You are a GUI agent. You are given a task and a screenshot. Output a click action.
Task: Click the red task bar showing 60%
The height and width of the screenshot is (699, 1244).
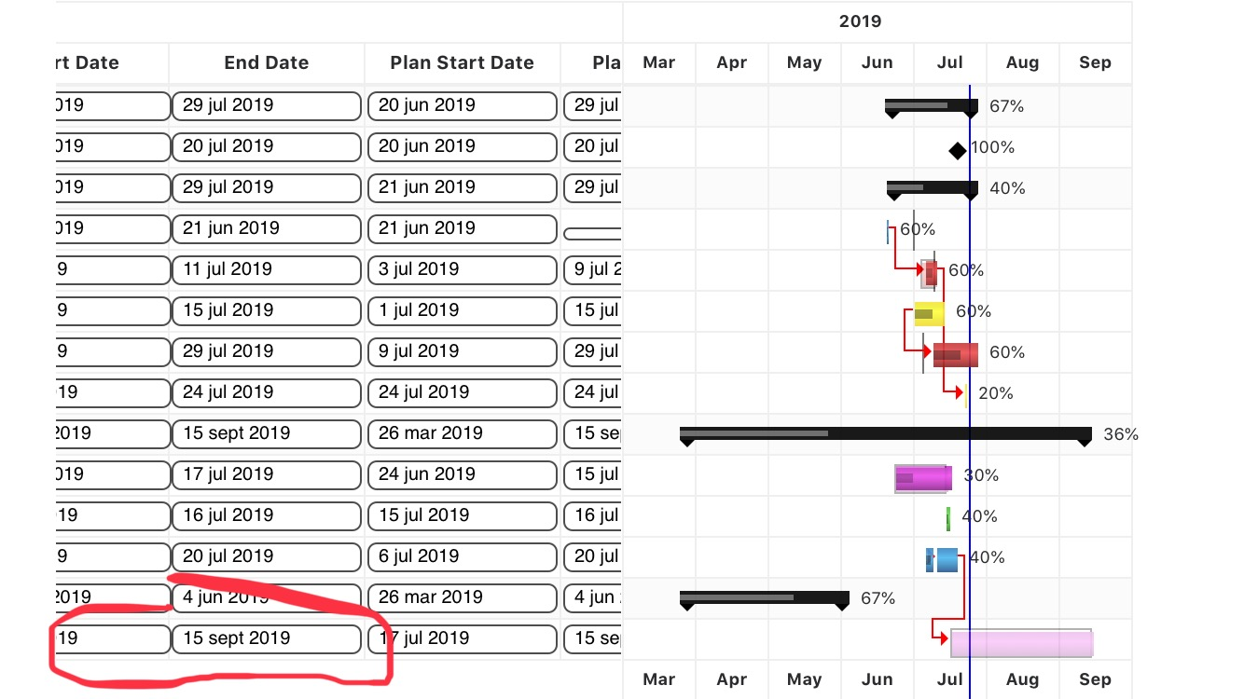click(954, 354)
